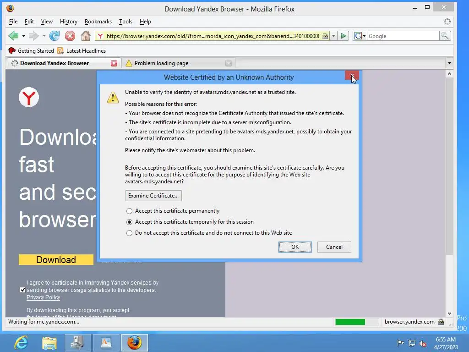Open the Back history dropdown arrow

tap(23, 36)
